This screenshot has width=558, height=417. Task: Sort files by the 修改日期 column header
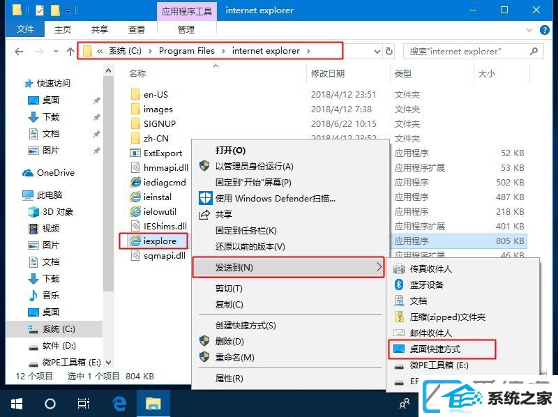(x=328, y=74)
